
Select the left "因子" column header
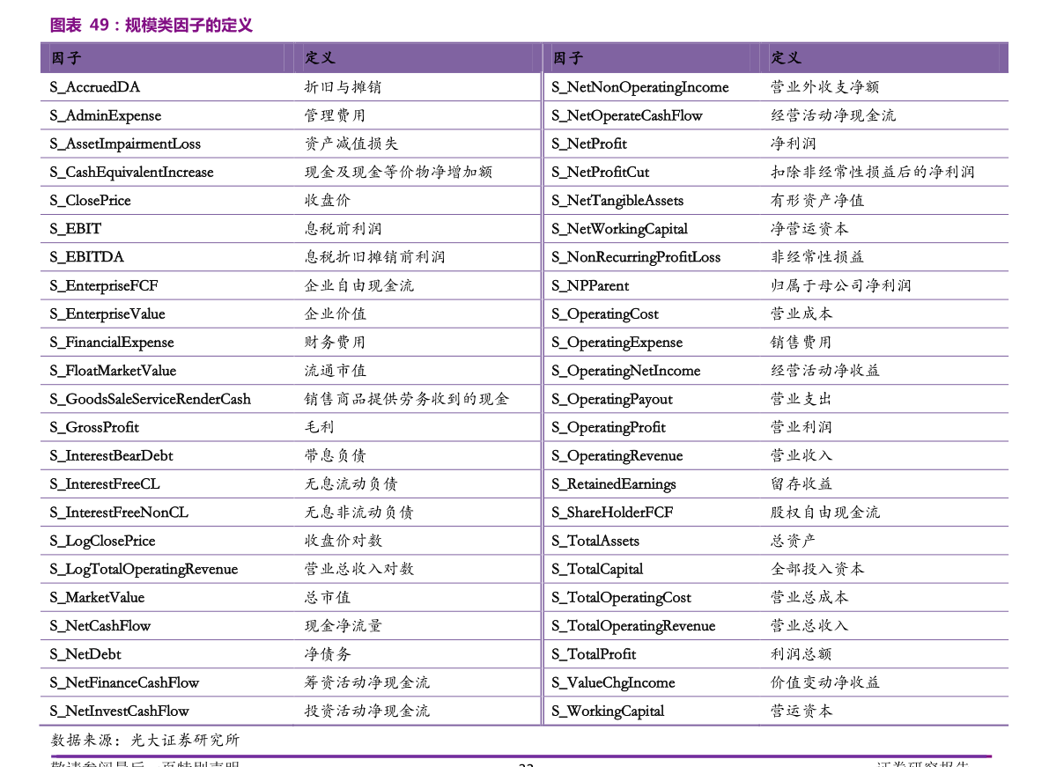tap(66, 58)
